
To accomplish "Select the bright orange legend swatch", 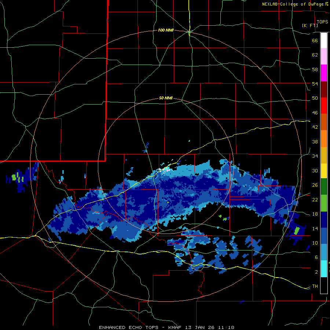I will (324, 139).
